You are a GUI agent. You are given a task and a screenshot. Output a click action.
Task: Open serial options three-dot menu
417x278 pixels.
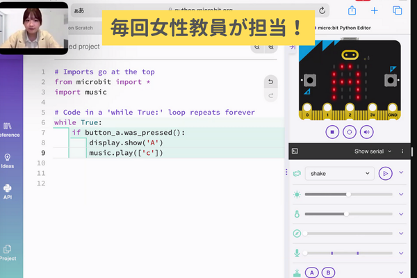(x=402, y=151)
